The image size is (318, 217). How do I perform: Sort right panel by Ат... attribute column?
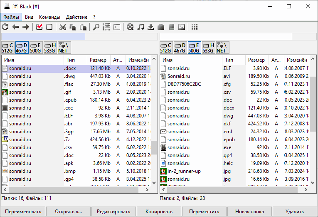coord(276,60)
